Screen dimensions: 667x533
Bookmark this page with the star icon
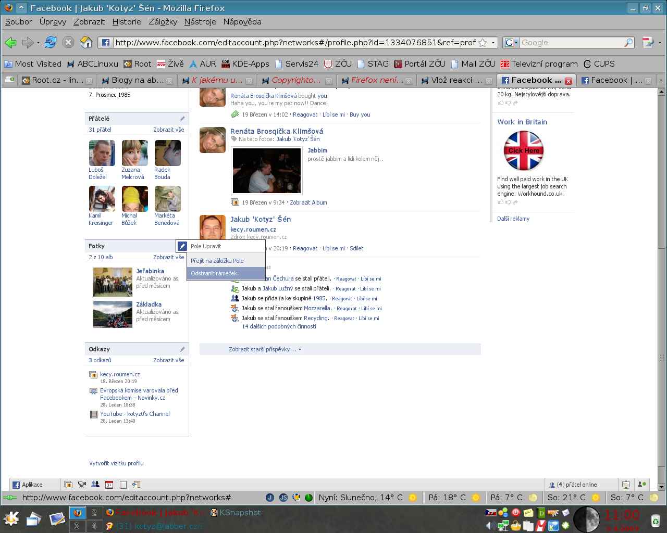[x=483, y=43]
